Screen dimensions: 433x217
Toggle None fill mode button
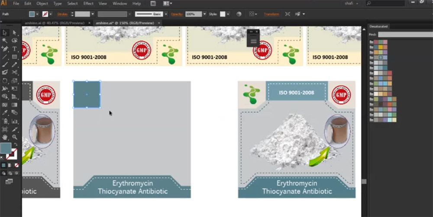point(16,165)
